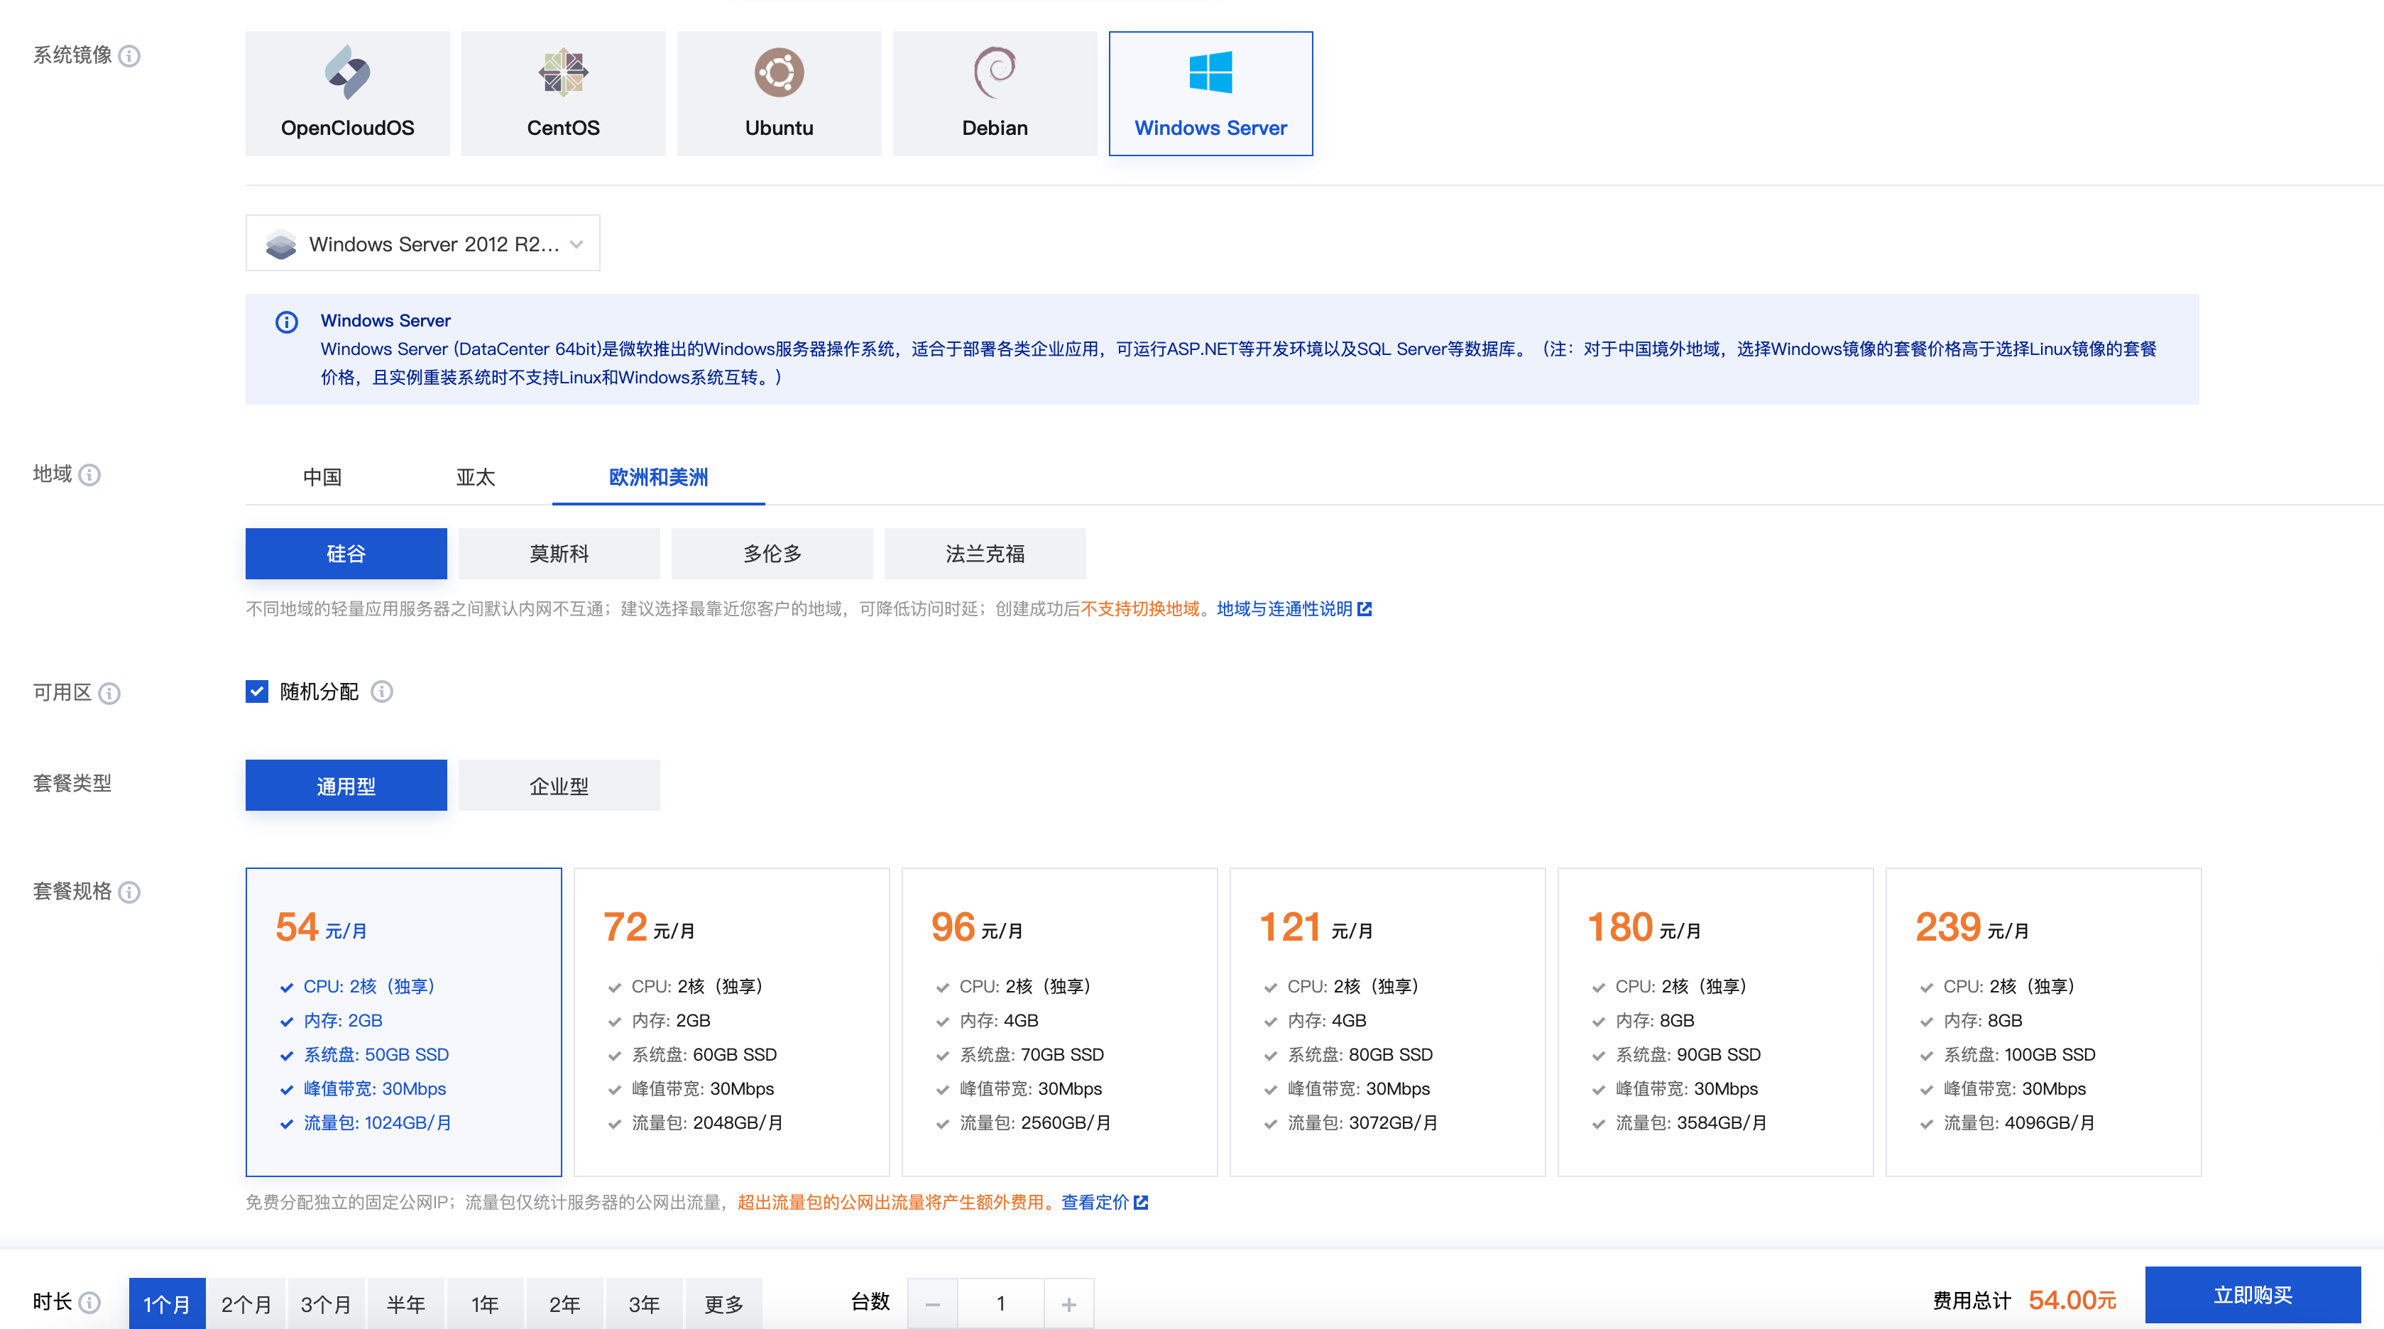2384x1329 pixels.
Task: Open info tooltip next to 地域
Action: point(89,475)
